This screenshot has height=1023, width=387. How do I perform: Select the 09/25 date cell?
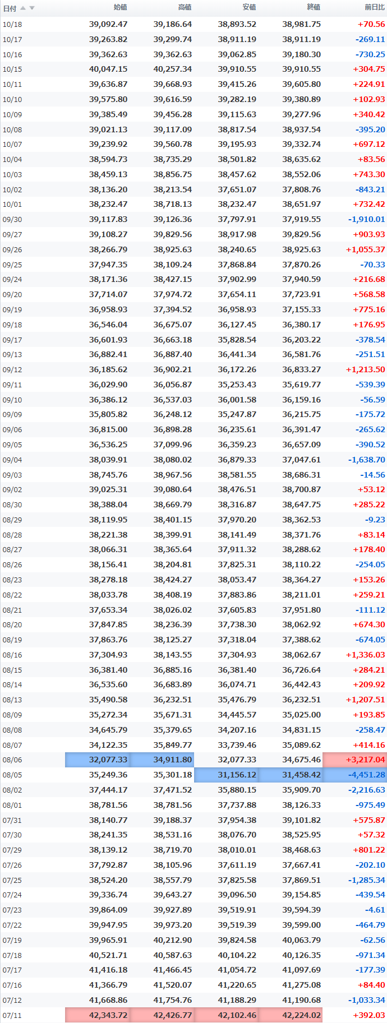pyautogui.click(x=12, y=265)
